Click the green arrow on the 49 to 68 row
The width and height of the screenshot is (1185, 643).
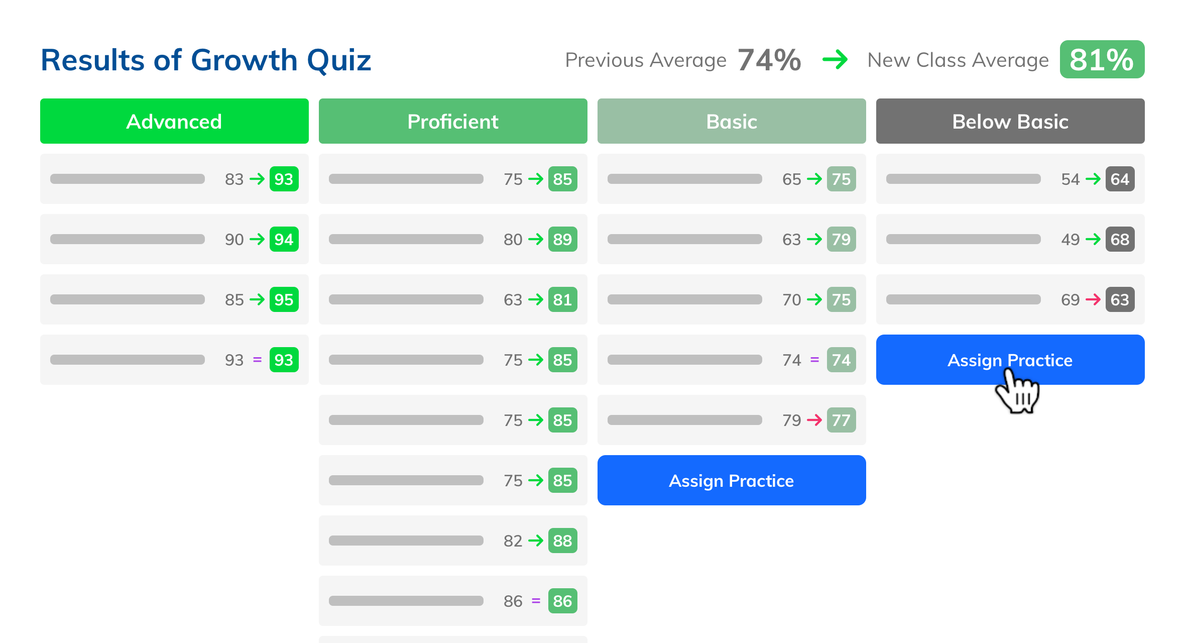point(1094,239)
